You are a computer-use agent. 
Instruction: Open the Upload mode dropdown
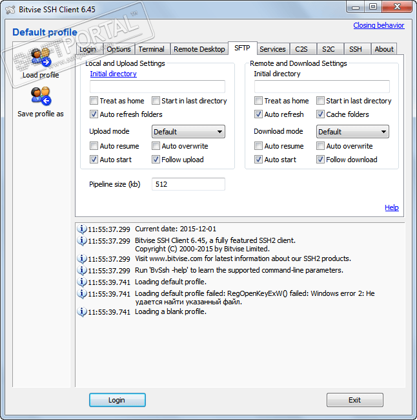[188, 132]
